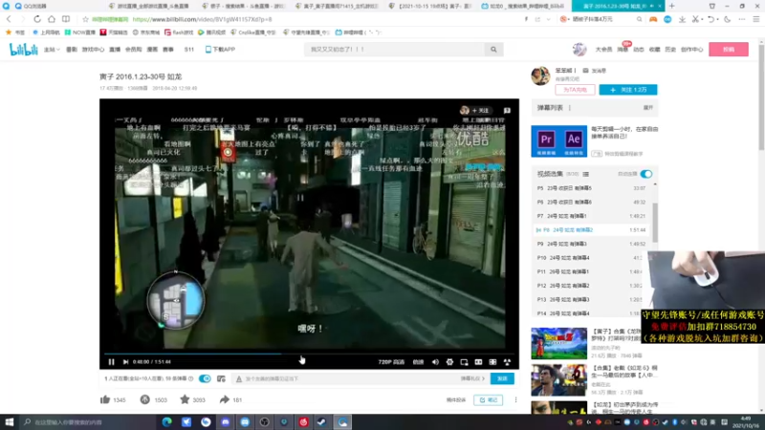Send a message to the uploader
Image resolution: width=765 pixels, height=430 pixels.
click(x=595, y=71)
